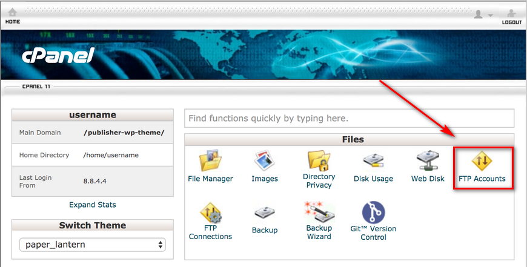
Task: Click the File Manager text link
Action: click(x=210, y=179)
